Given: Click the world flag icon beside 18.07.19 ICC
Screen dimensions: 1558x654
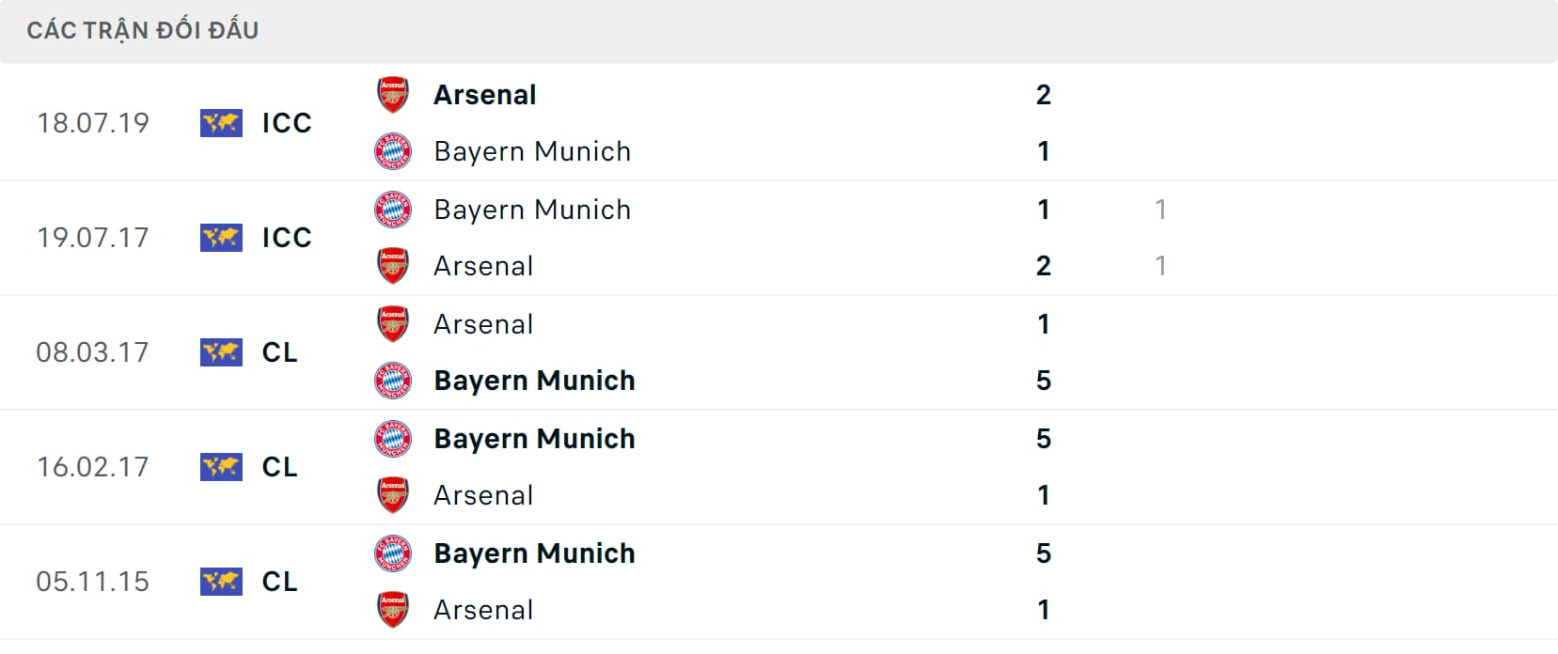Looking at the screenshot, I should 221,123.
